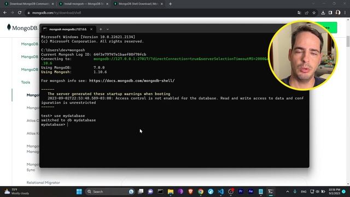Click the MongoDB version 7.0.0 text
Image resolution: width=350 pixels, height=197 pixels.
(99, 67)
